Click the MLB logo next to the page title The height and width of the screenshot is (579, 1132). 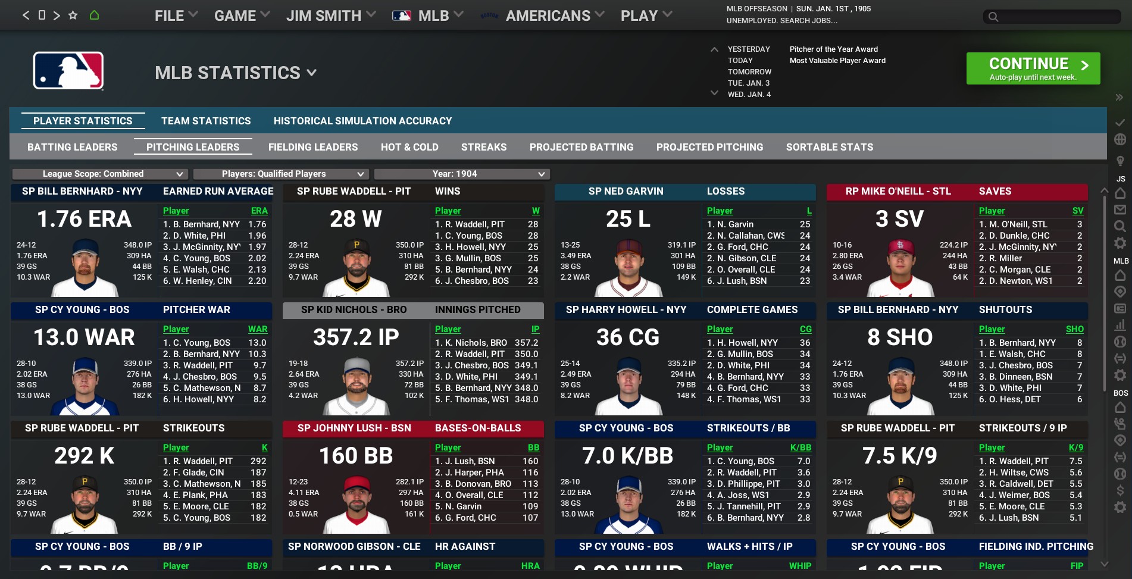pos(68,71)
